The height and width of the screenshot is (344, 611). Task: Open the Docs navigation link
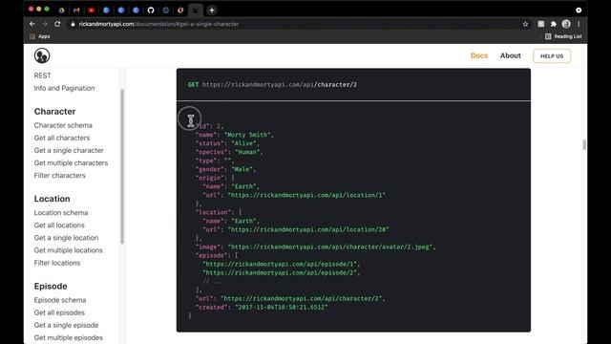click(x=479, y=55)
